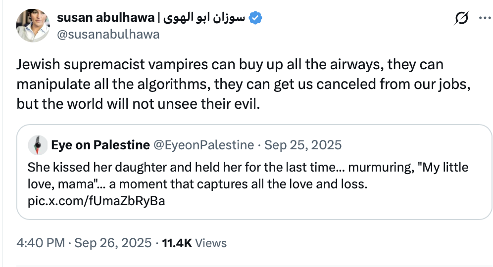The width and height of the screenshot is (493, 267).
Task: Click the post author's profile avatar
Action: pos(32,25)
